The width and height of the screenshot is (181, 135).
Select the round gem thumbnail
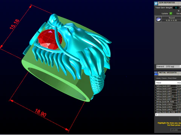coord(158,19)
